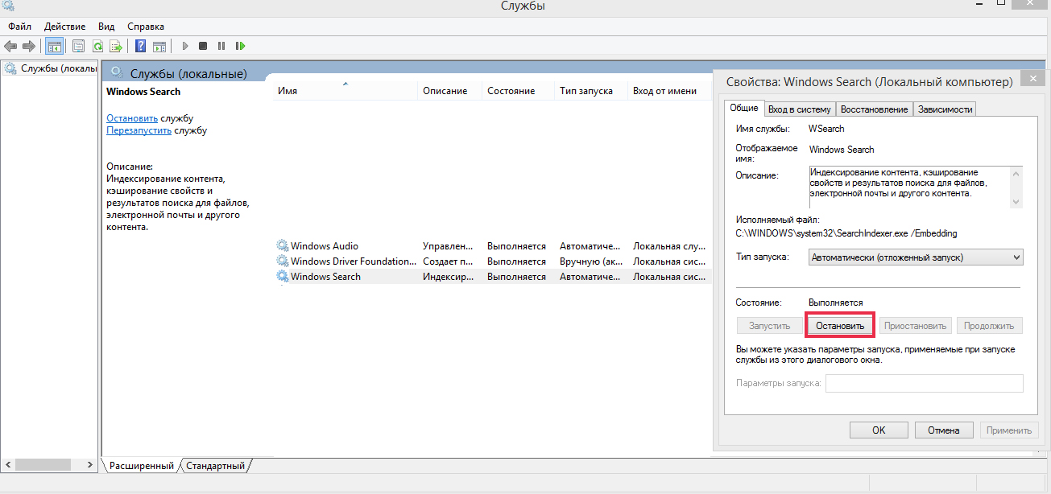Image resolution: width=1051 pixels, height=494 pixels.
Task: Click left arrow of tree pane horizontal scrollbar
Action: coord(7,465)
